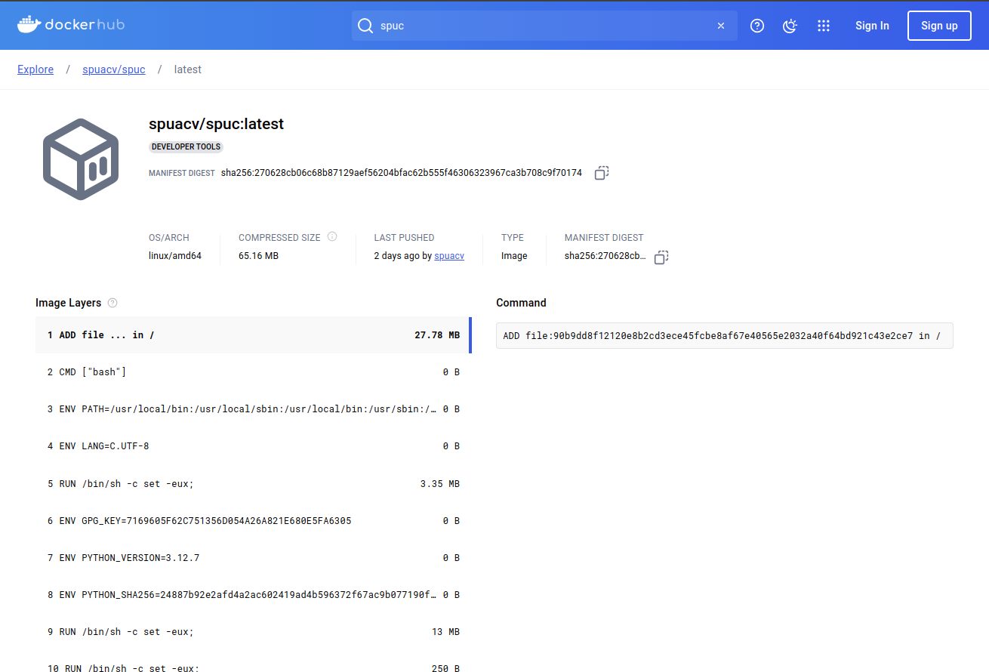Select layer 5 RUN with 3.35 MB

click(x=254, y=483)
